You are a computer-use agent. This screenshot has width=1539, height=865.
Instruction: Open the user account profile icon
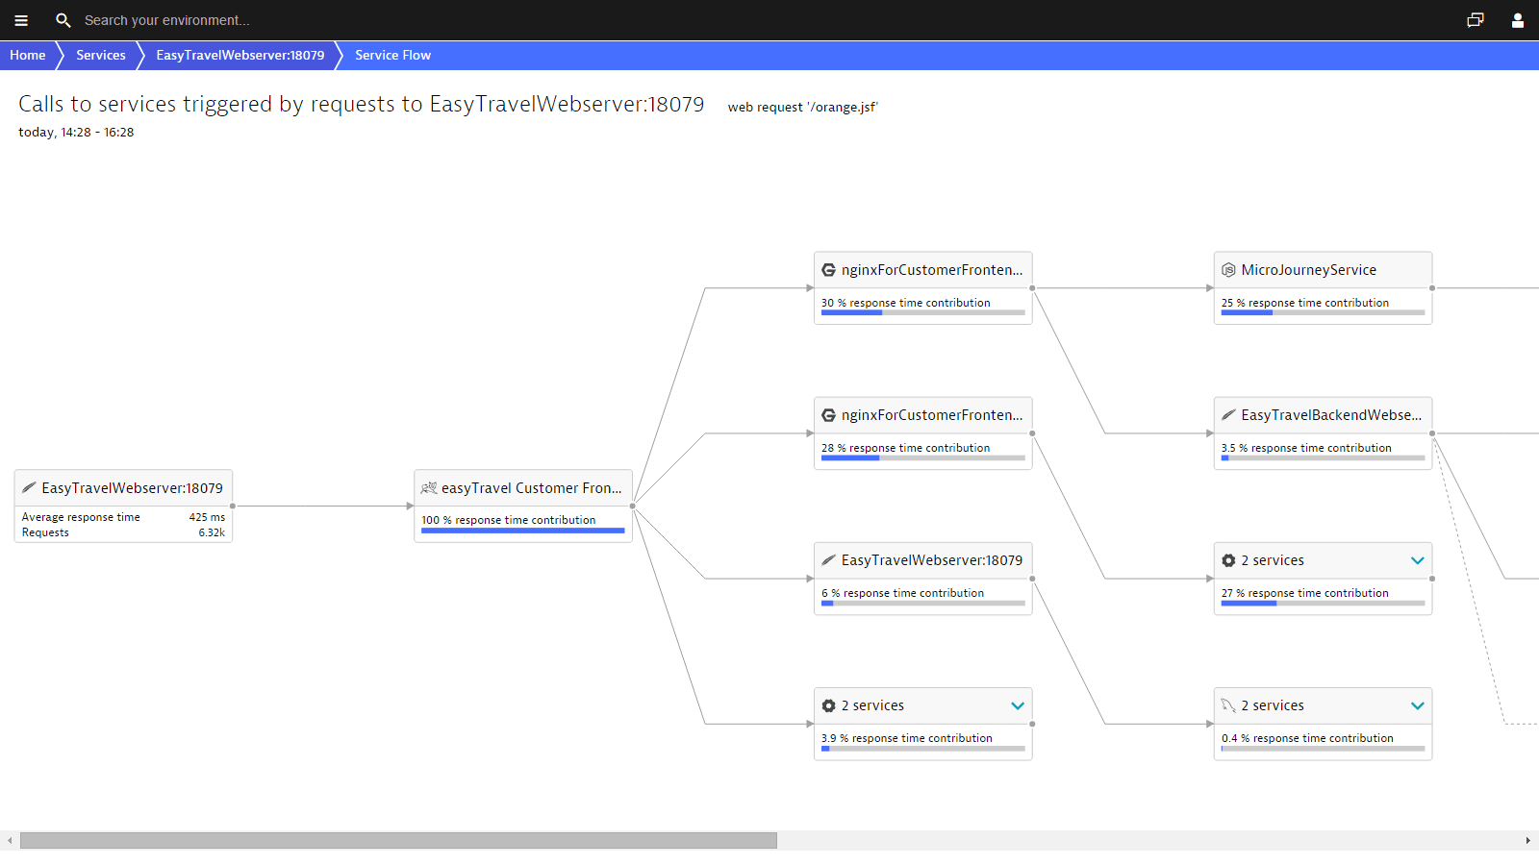(x=1518, y=20)
